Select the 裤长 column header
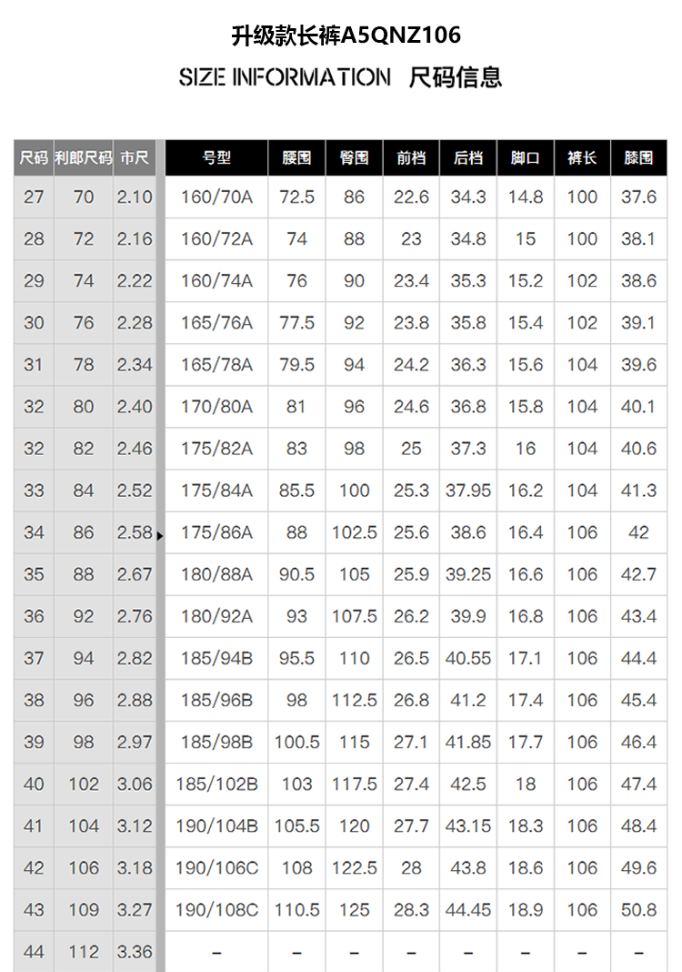This screenshot has height=972, width=682. point(582,158)
